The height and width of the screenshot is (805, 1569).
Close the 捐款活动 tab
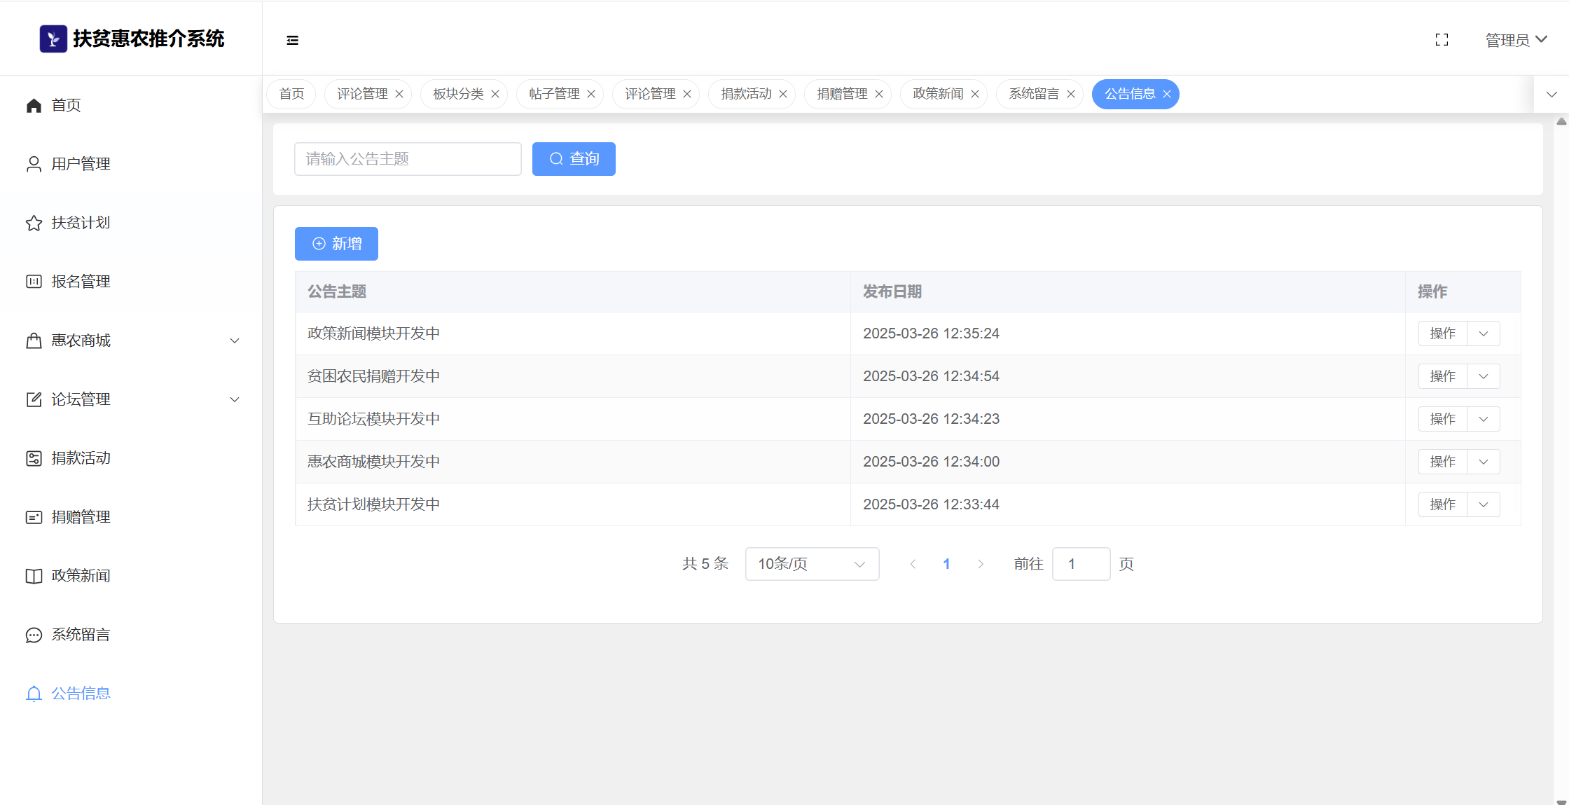tap(783, 94)
